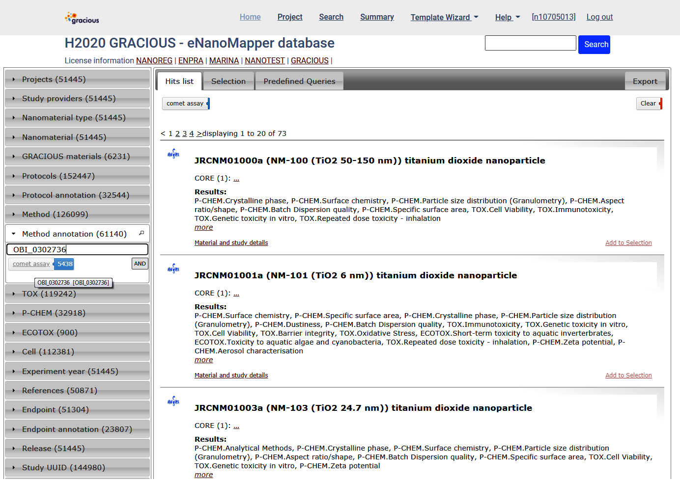Screen dimensions: 680x481
Task: Click the project logo icon beside JRCNM01001a
Action: [173, 269]
